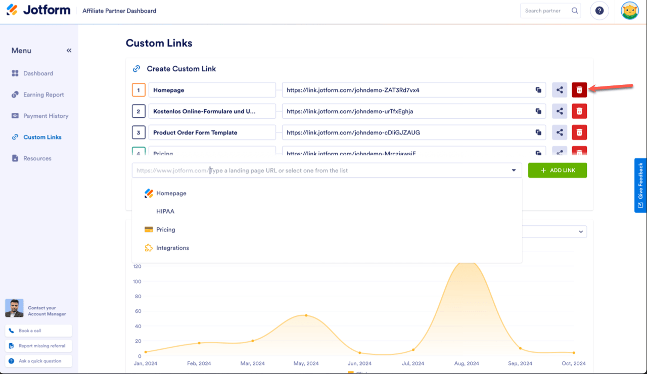Share the Kostenlos Online-Formulare link
The width and height of the screenshot is (647, 374).
560,111
